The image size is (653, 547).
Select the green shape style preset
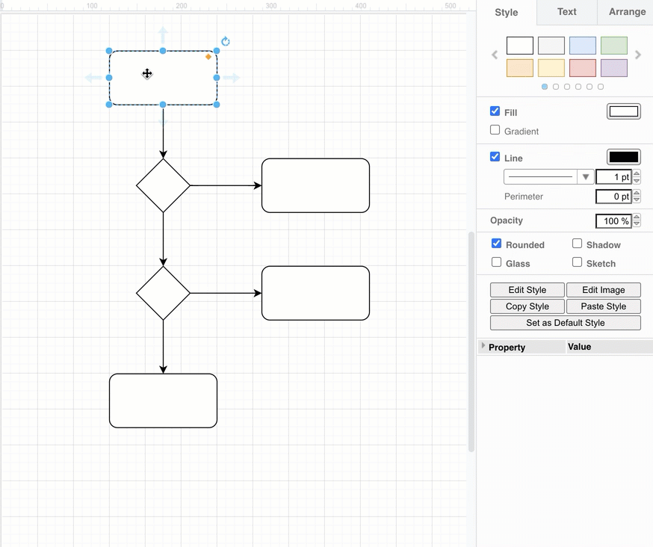click(x=613, y=45)
